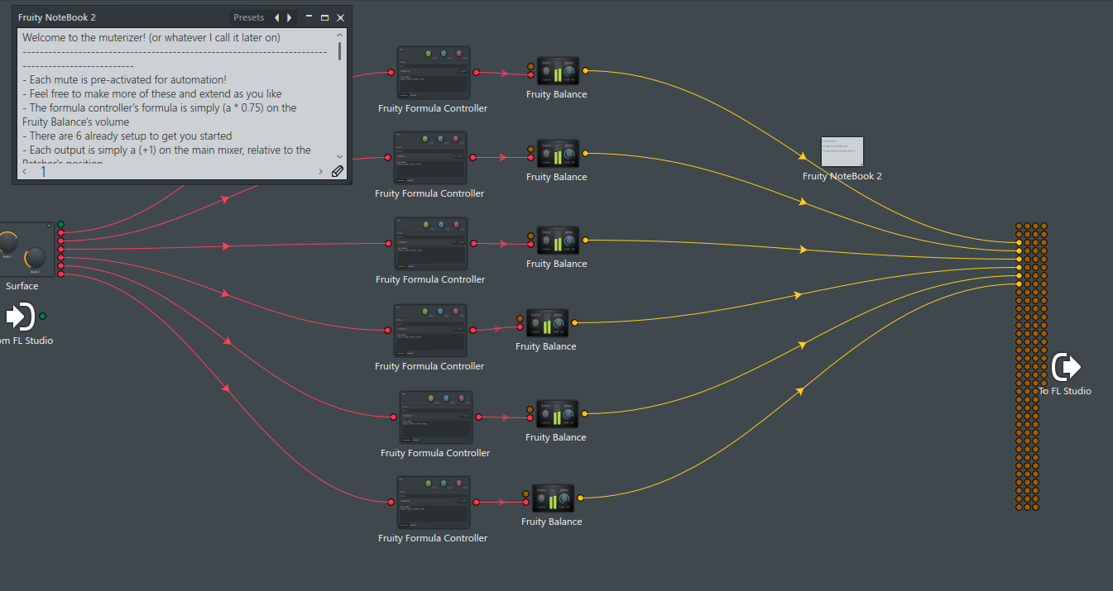Viewport: 1113px width, 591px height.
Task: Close the Fruity NoteBook 2 window
Action: pyautogui.click(x=340, y=17)
